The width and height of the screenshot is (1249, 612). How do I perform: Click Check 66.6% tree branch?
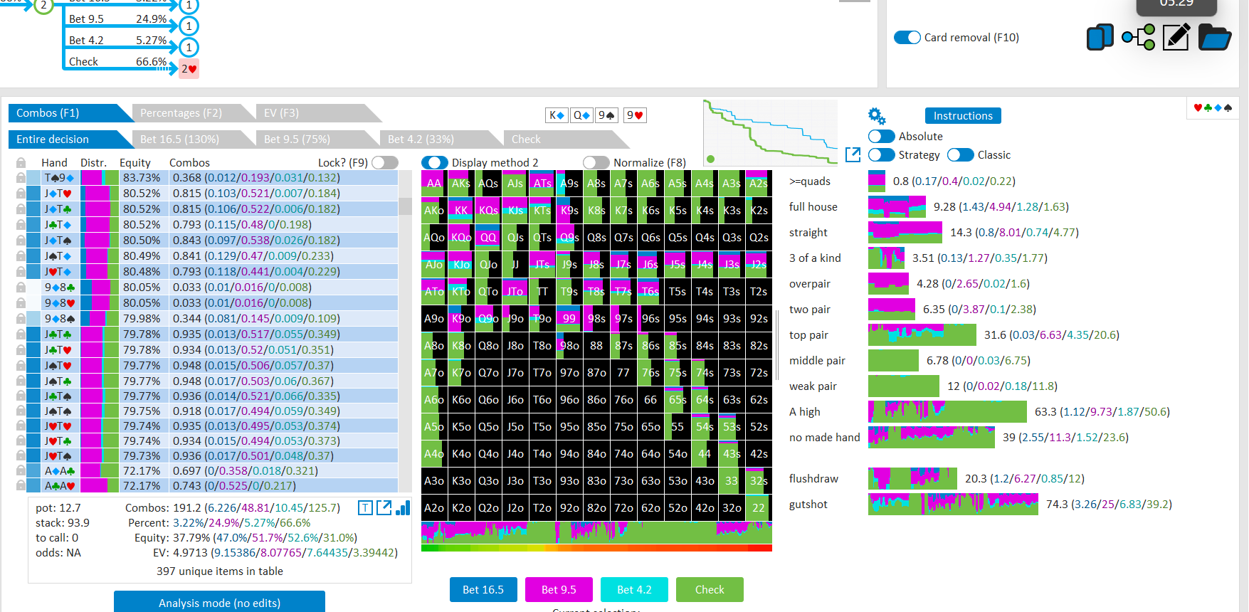[118, 62]
